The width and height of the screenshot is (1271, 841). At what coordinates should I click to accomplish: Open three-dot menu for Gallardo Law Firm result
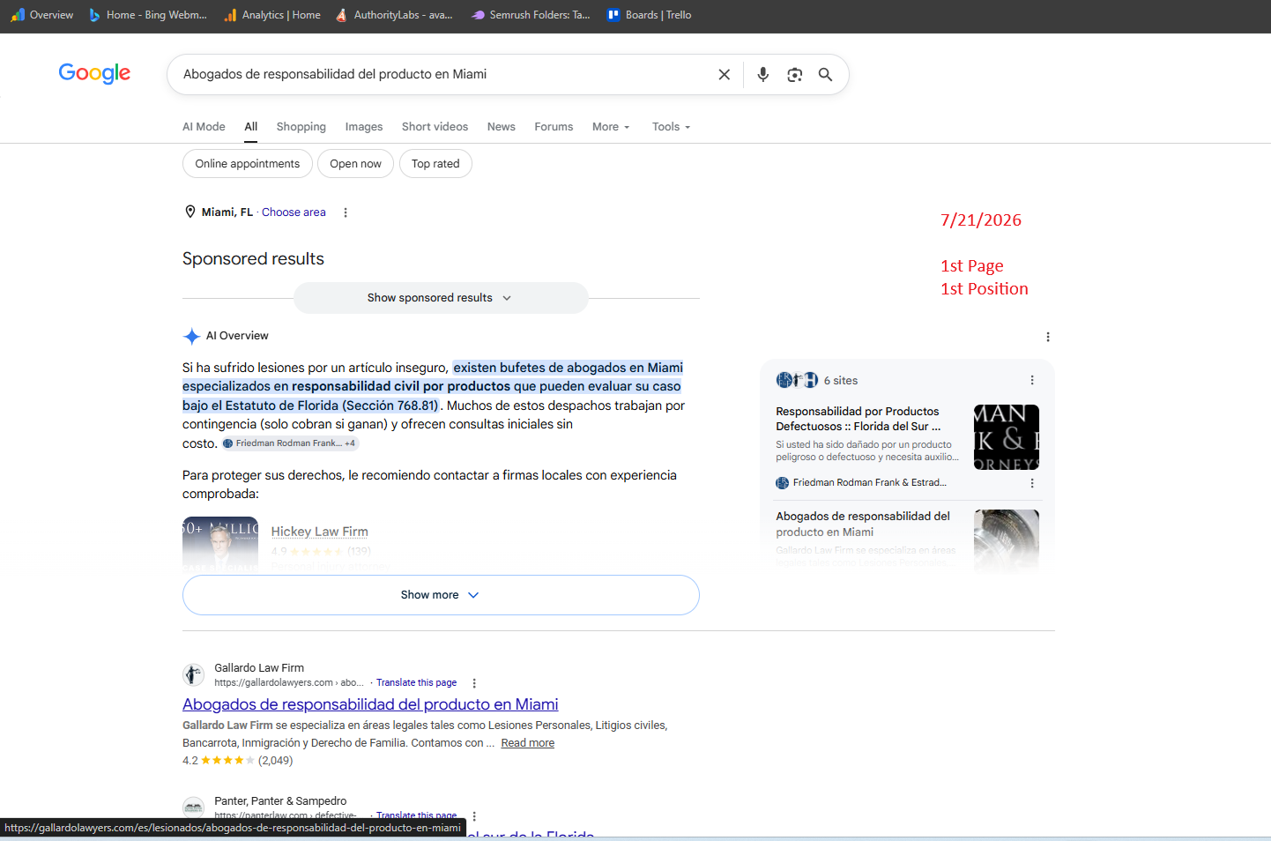click(474, 683)
